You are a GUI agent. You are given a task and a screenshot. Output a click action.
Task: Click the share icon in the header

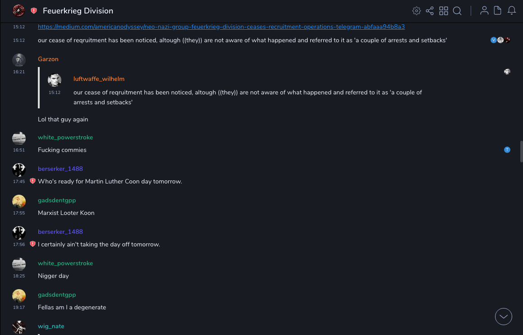coord(430,11)
